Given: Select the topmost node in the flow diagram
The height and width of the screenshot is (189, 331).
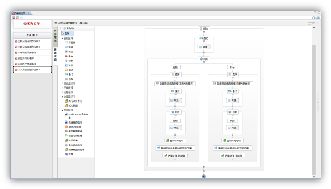Looking at the screenshot, I should (x=204, y=29).
